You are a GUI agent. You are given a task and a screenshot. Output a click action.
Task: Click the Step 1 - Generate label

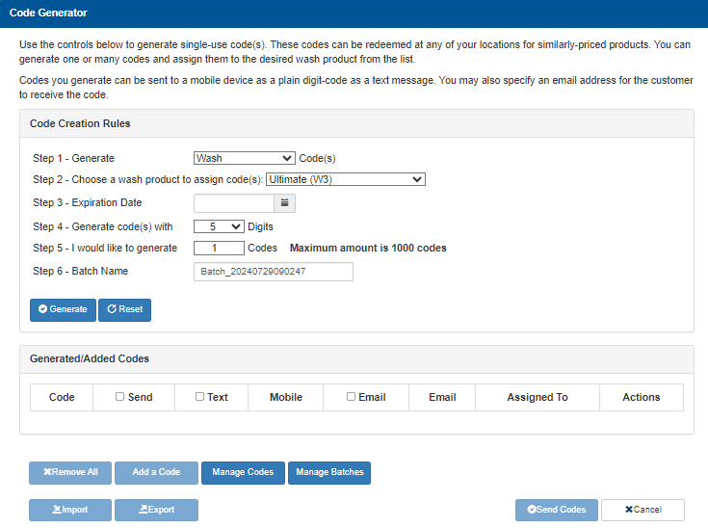[73, 159]
